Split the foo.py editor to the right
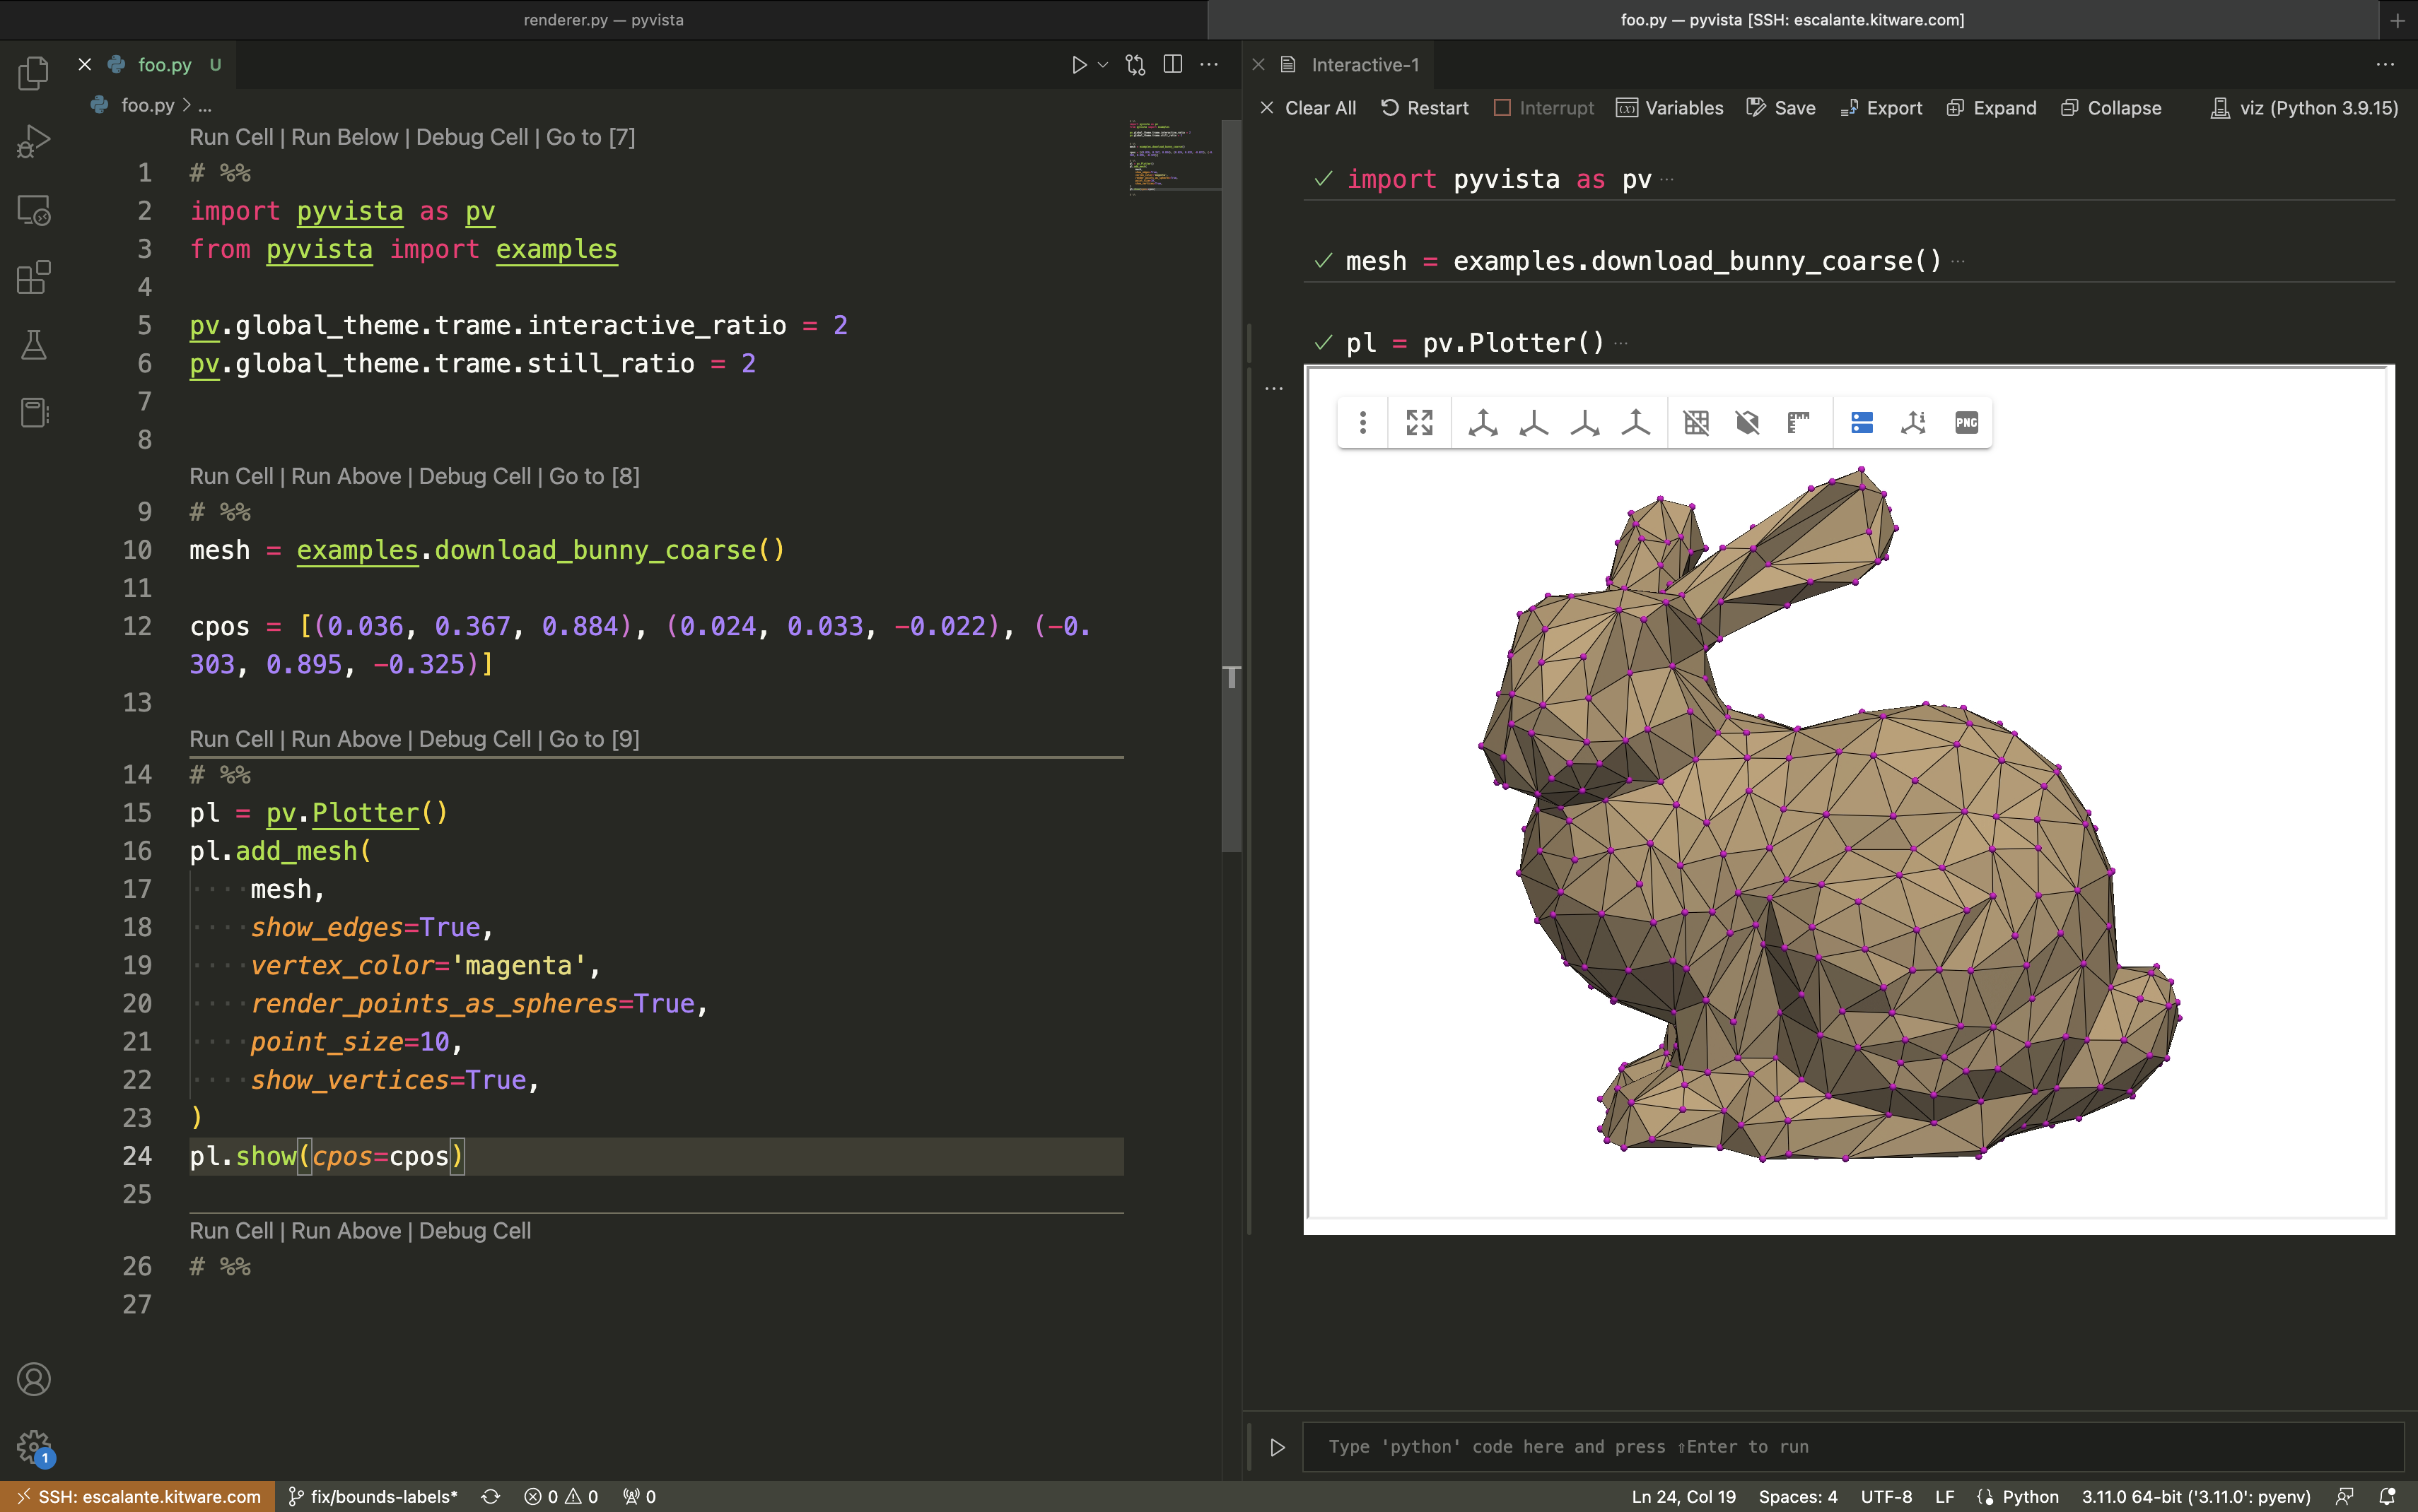 click(x=1174, y=65)
